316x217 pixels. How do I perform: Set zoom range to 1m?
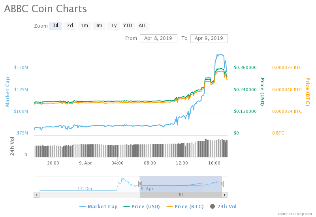tap(84, 26)
